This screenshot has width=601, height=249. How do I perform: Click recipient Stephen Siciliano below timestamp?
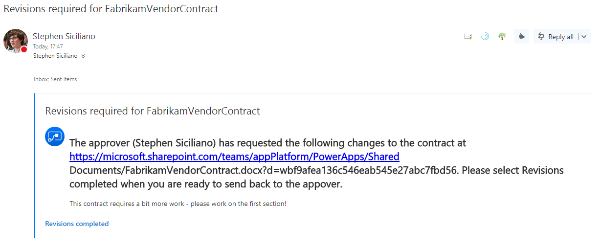click(55, 56)
